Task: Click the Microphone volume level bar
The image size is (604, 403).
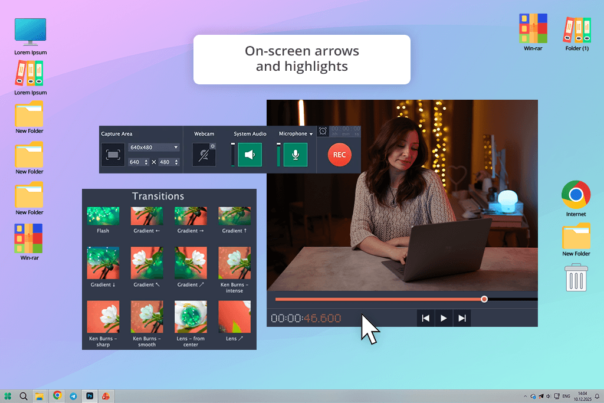Action: pos(278,155)
